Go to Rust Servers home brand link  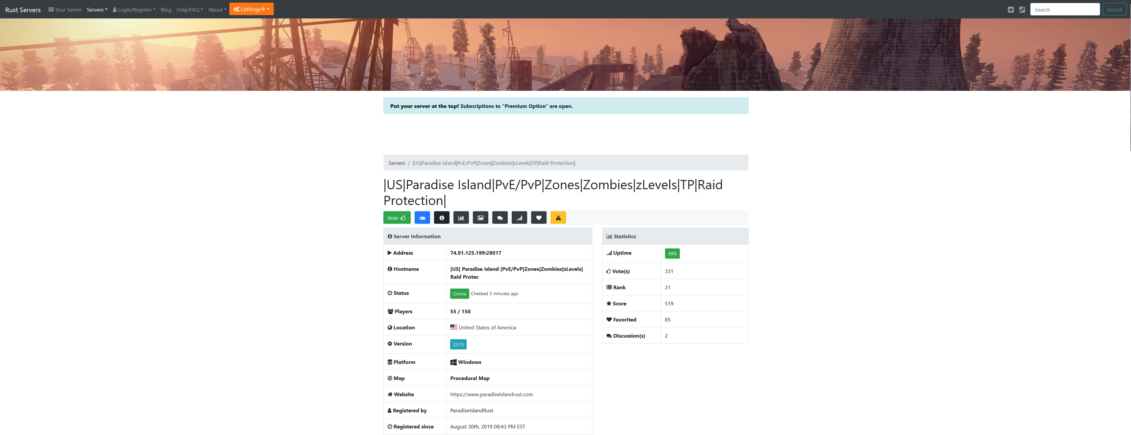(x=23, y=10)
